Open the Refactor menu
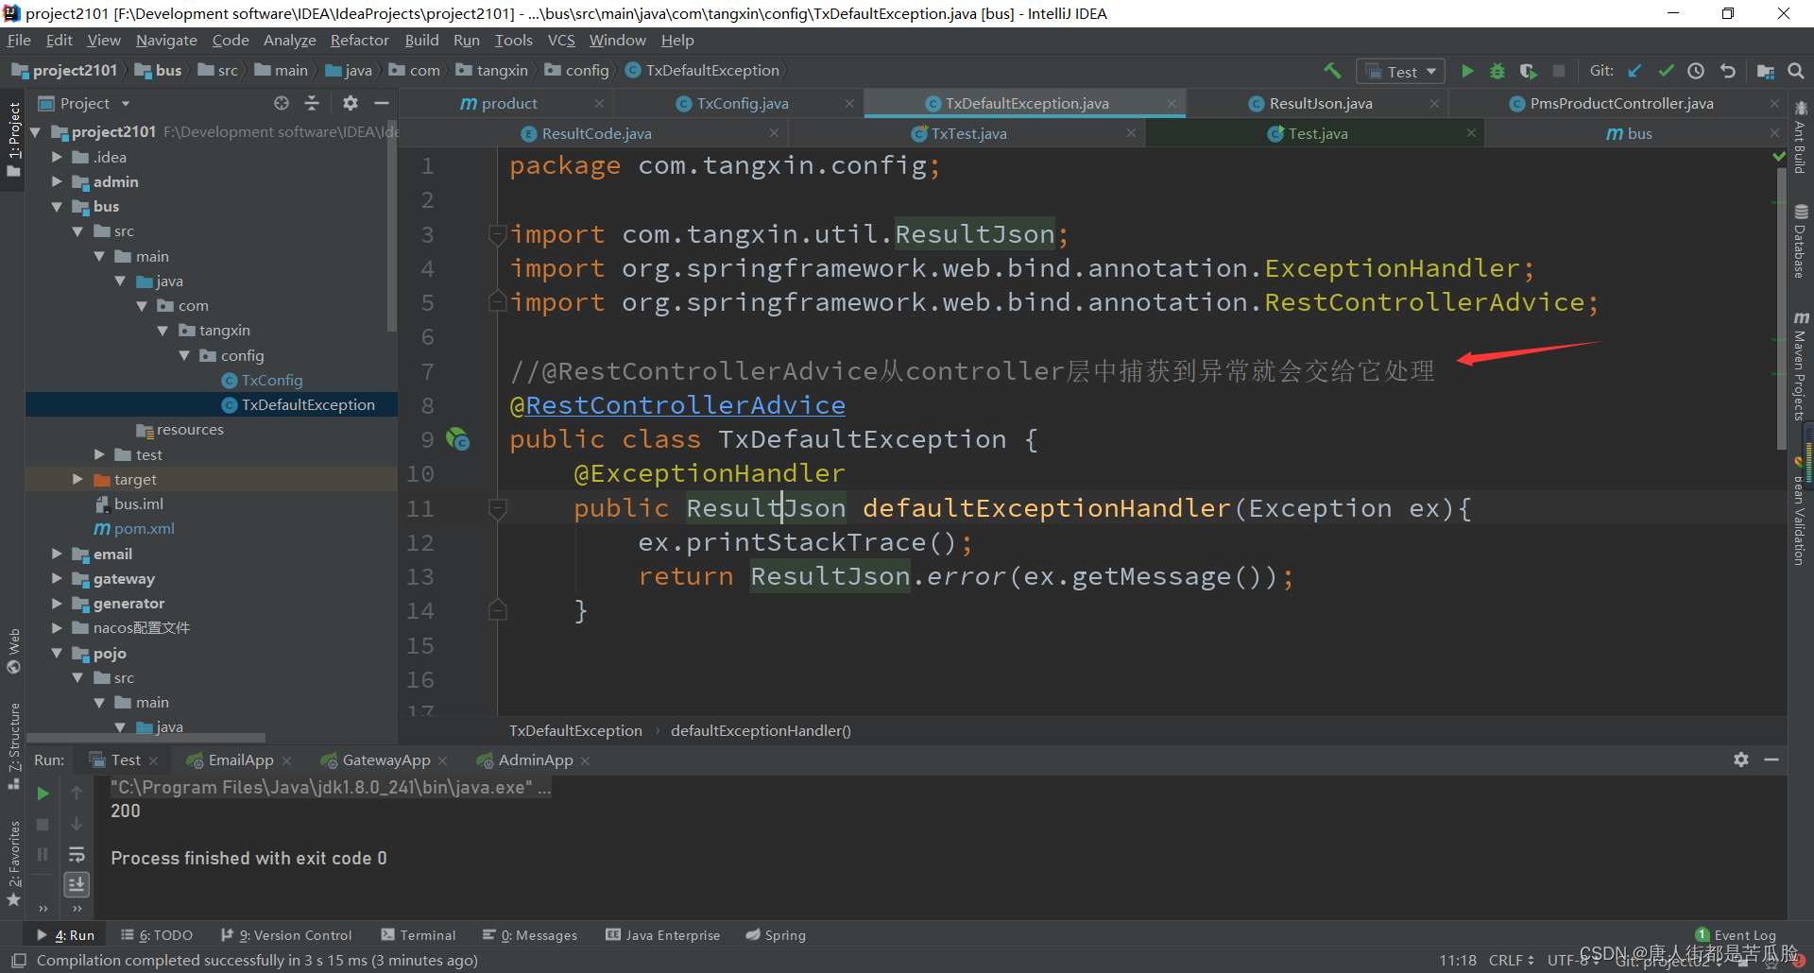Image resolution: width=1814 pixels, height=973 pixels. point(359,40)
